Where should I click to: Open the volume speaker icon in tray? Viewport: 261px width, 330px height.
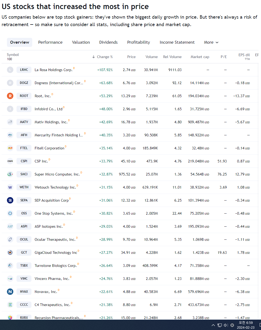226,325
